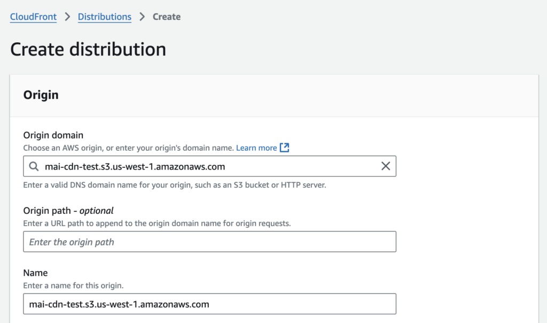Click the 'Enter a valid DNS domain name' hint

coord(175,185)
